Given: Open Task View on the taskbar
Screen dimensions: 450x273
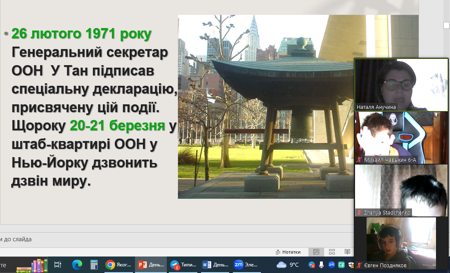Looking at the screenshot, I should (58, 265).
